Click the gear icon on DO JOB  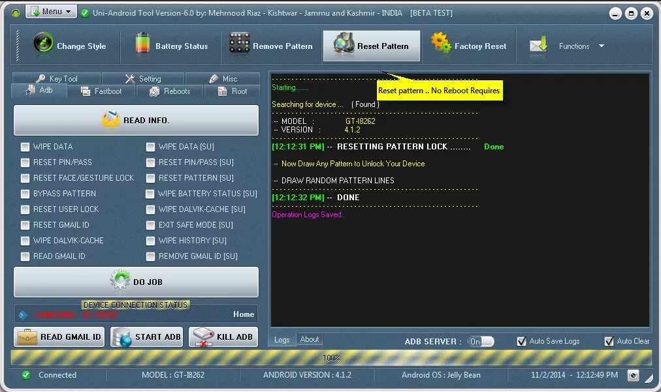tap(120, 280)
